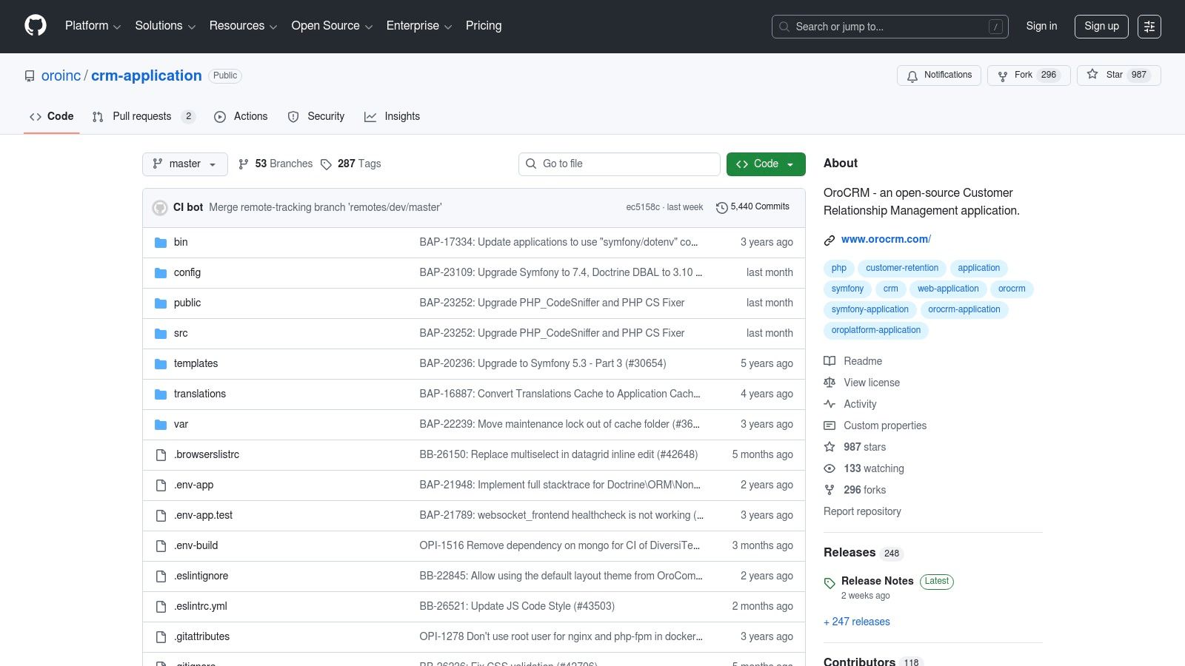Open commit history via the clock icon
1185x666 pixels.
tap(723, 207)
